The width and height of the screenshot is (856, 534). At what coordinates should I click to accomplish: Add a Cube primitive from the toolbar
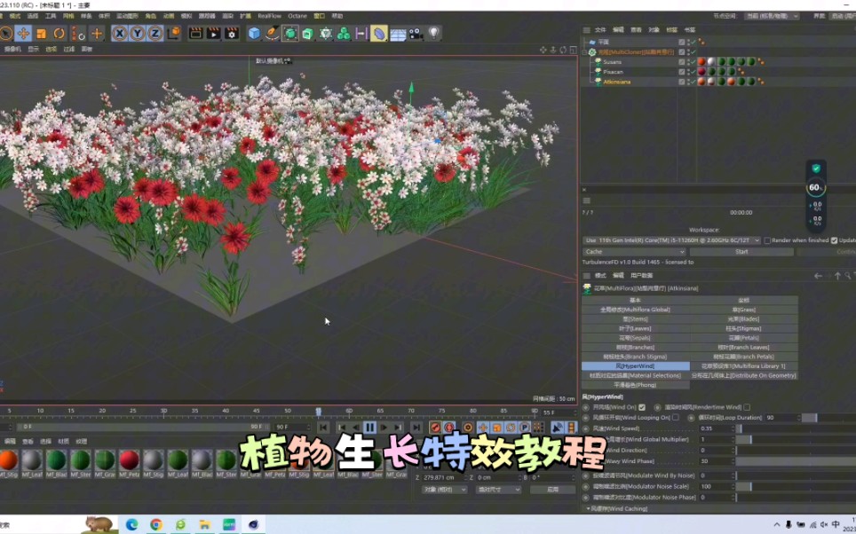point(256,34)
